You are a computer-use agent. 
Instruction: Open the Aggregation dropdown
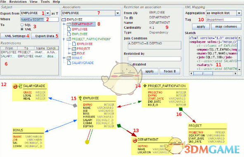coord(239,13)
